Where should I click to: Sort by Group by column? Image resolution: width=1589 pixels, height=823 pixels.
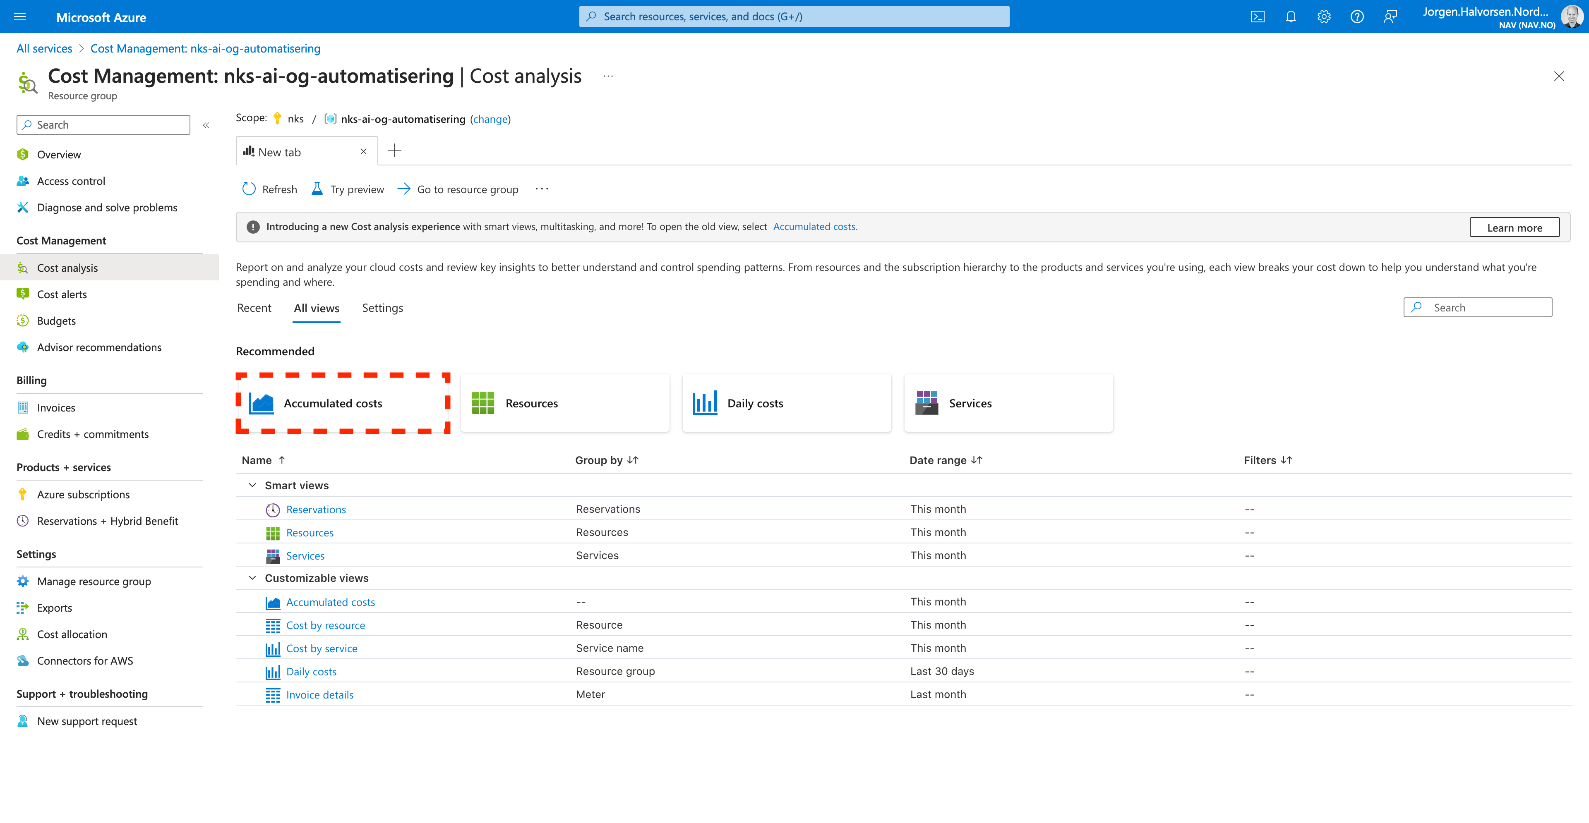[606, 460]
